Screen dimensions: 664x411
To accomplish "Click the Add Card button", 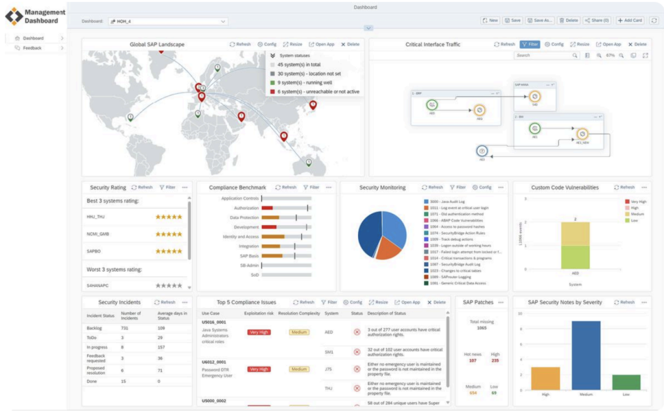I will point(630,20).
